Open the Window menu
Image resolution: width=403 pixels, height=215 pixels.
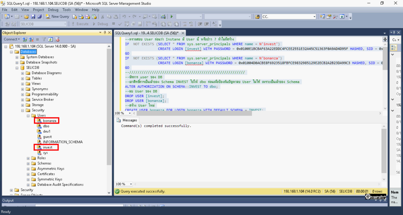click(81, 10)
